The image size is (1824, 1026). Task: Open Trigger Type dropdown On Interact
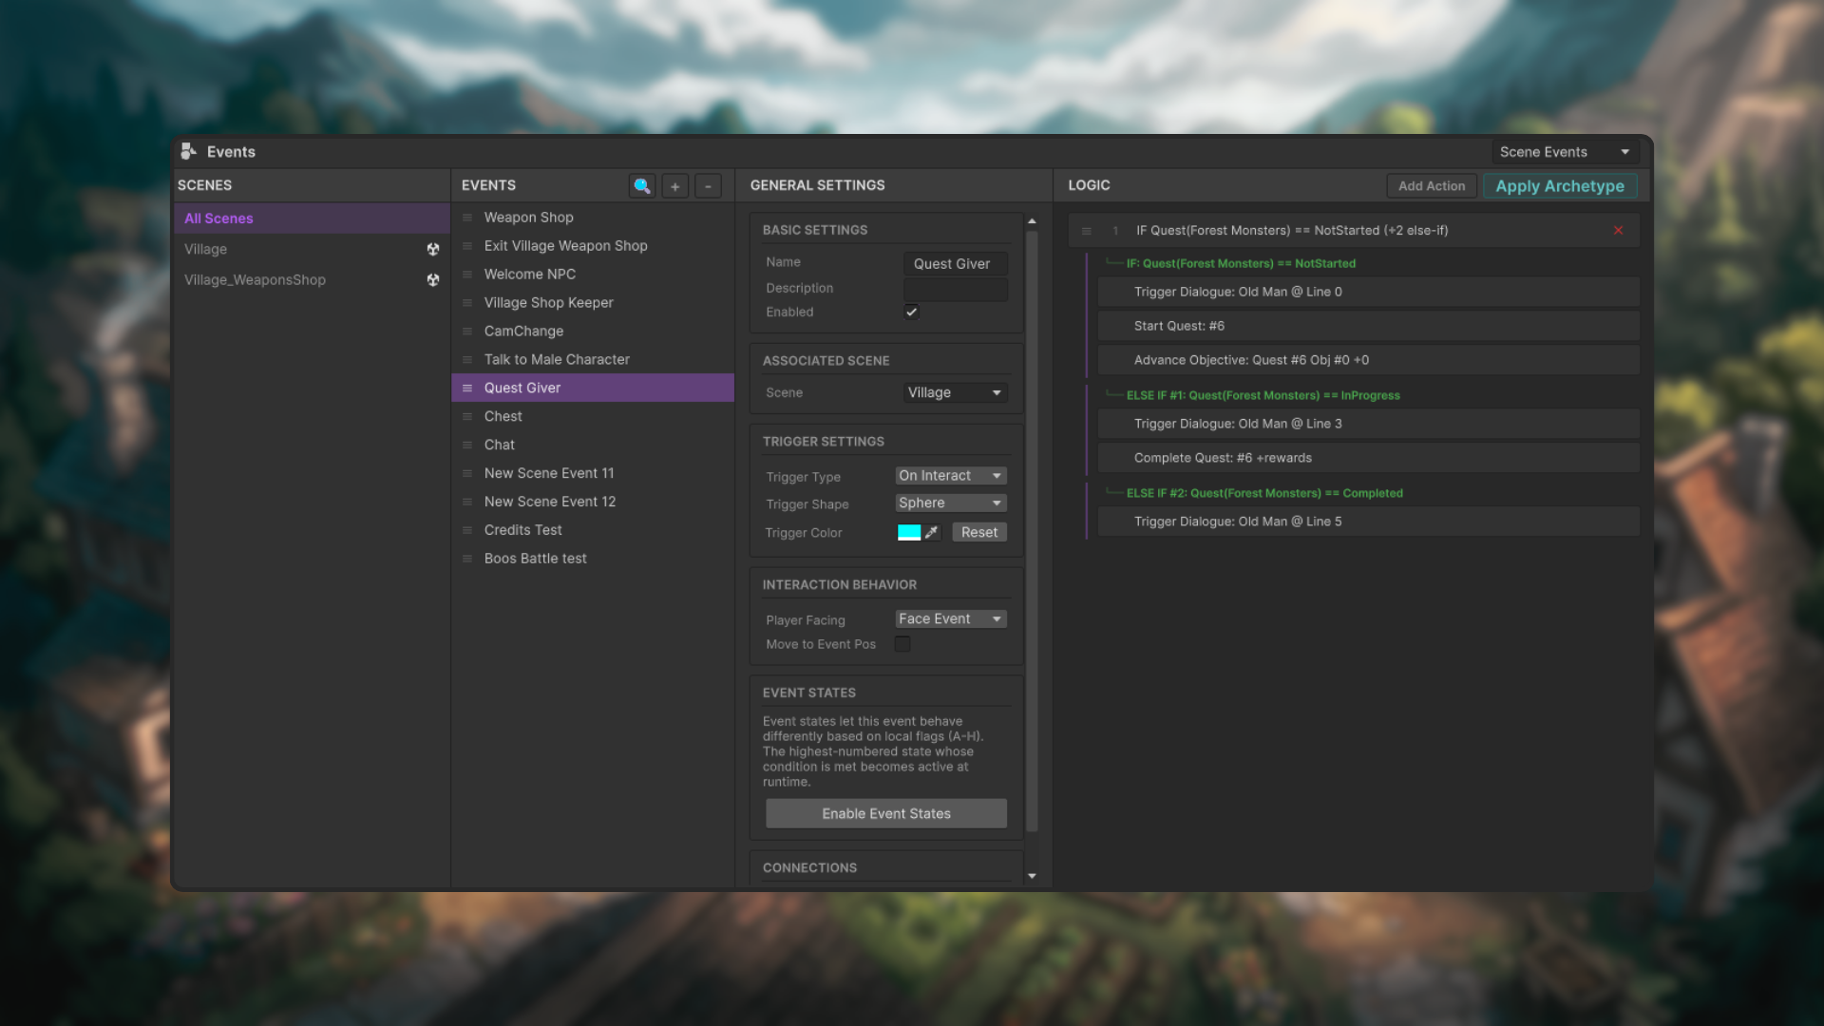951,476
